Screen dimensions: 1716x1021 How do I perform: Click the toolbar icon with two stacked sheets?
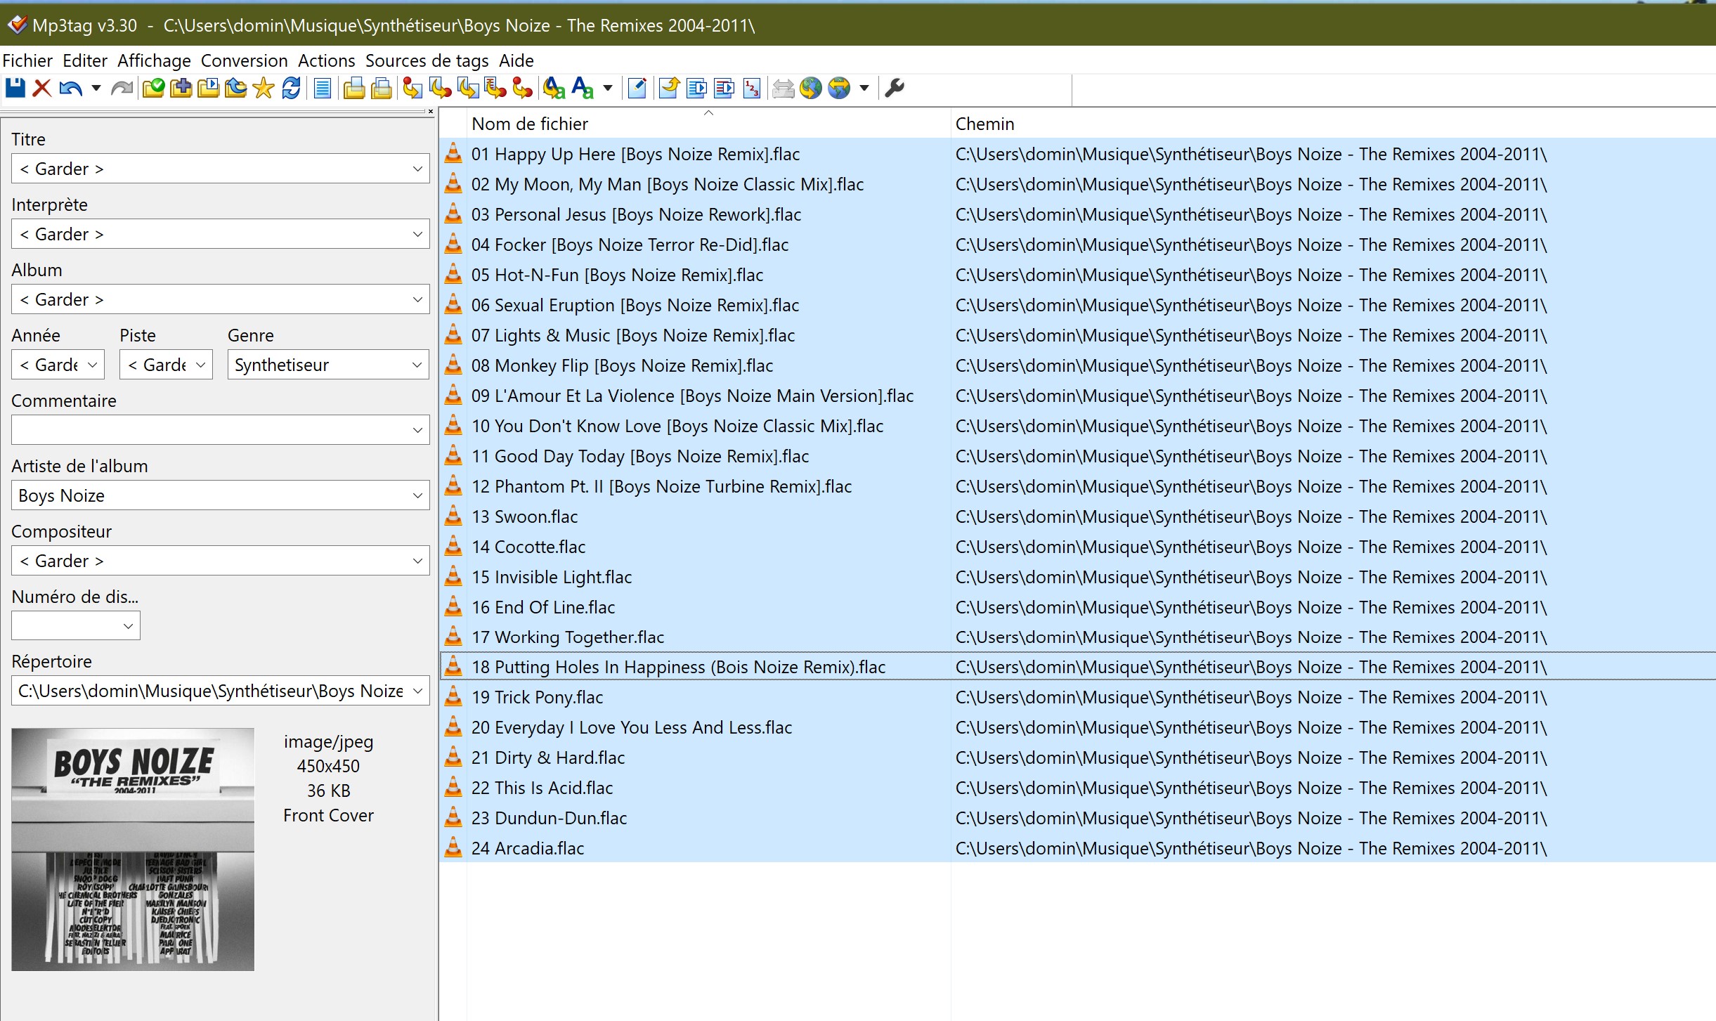tap(382, 88)
